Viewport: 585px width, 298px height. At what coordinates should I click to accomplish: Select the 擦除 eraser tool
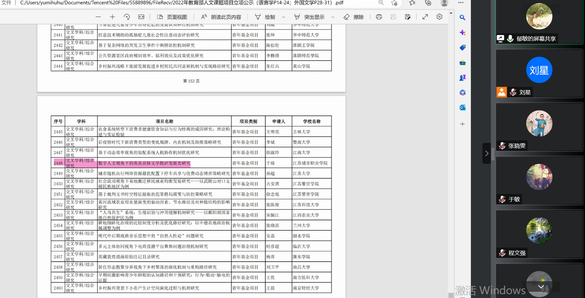(x=354, y=17)
